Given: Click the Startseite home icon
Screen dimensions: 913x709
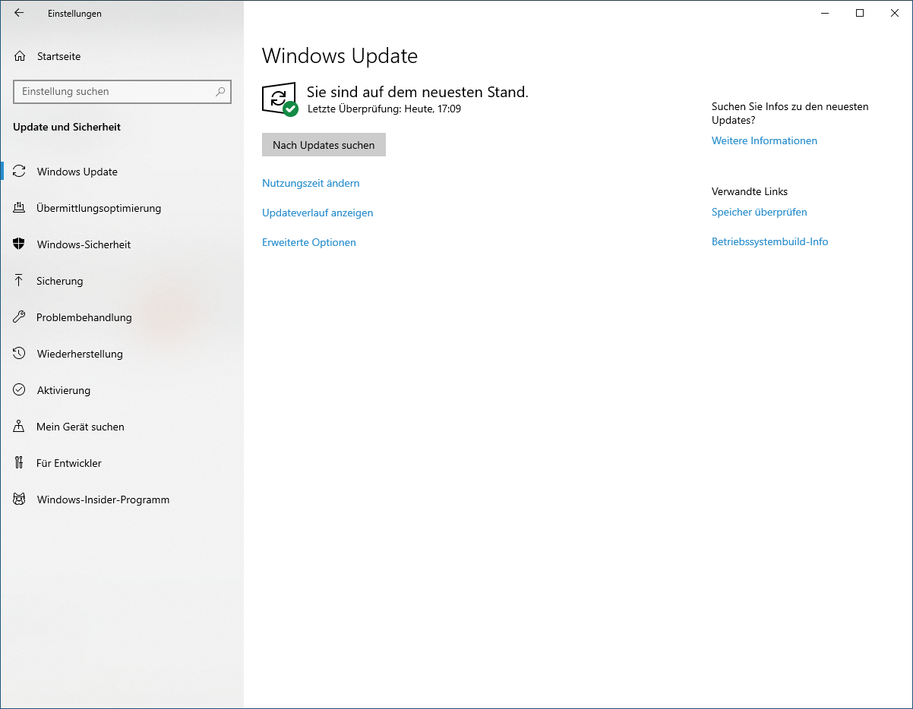Looking at the screenshot, I should (20, 56).
